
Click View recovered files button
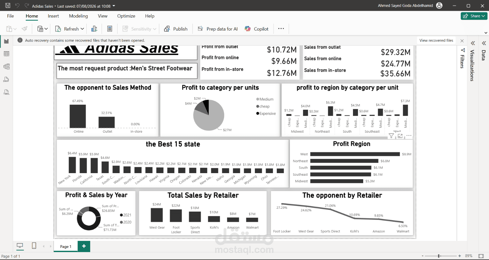coord(436,40)
